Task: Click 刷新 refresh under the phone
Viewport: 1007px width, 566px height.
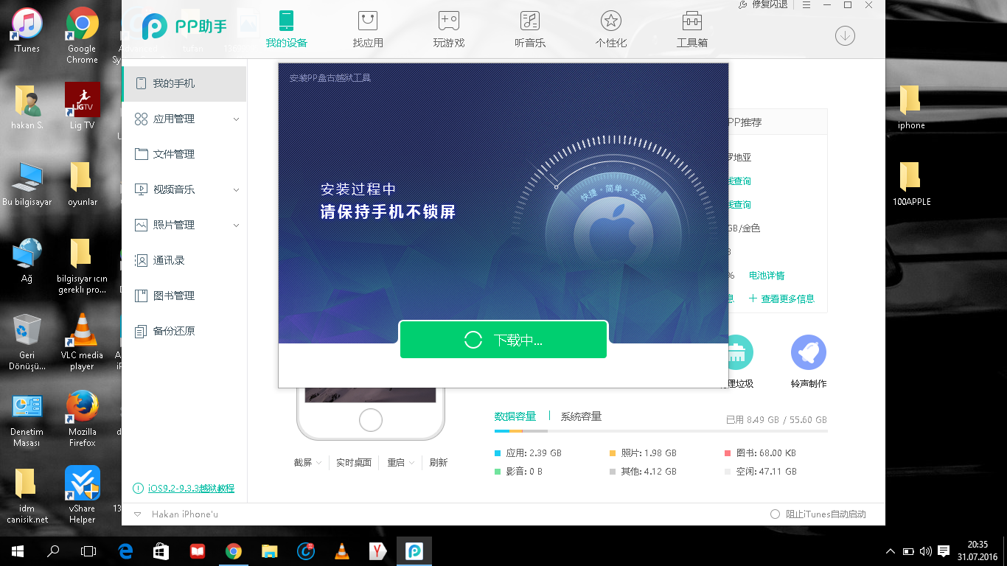Action: (x=439, y=463)
